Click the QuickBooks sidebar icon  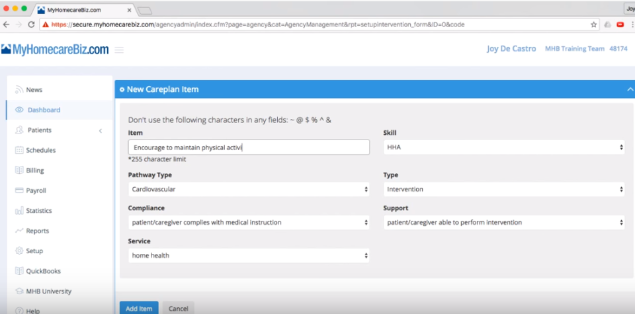[19, 271]
